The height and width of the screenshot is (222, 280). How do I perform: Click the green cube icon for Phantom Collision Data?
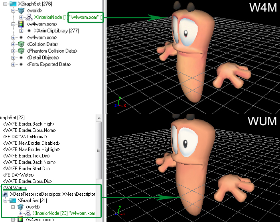click(x=21, y=51)
